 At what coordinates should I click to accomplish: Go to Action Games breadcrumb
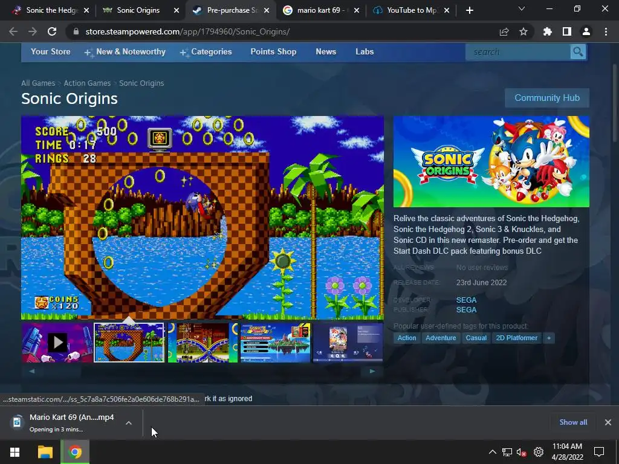coord(87,83)
